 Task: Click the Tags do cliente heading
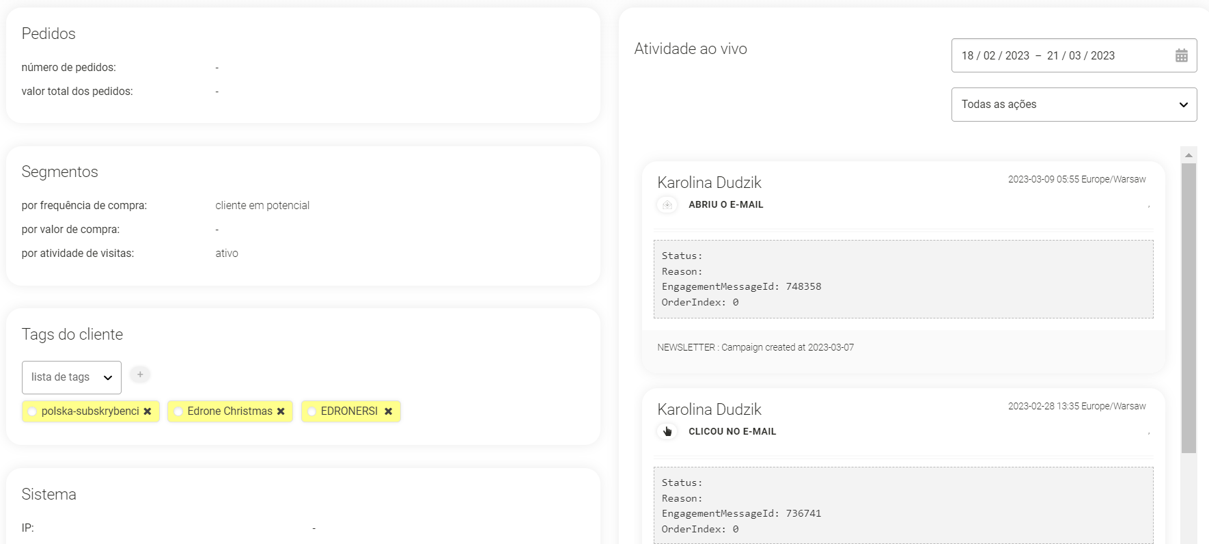(x=72, y=334)
